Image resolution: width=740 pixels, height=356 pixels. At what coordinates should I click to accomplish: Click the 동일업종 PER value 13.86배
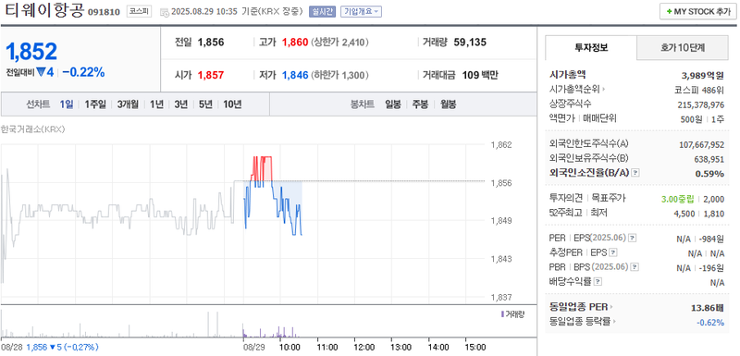[707, 308]
